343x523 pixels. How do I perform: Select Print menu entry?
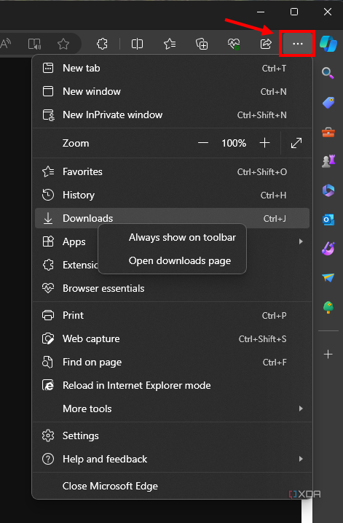172,315
